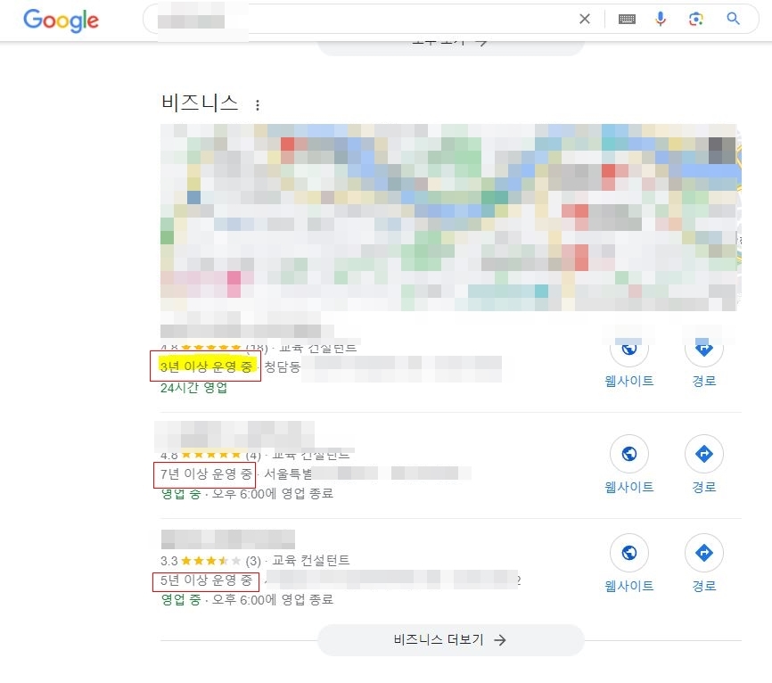Screen dimensions: 772x683
Task: Start voice search with microphone icon
Action: 661,19
